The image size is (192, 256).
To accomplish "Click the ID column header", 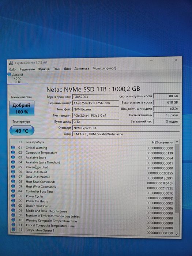I will 20,142.
